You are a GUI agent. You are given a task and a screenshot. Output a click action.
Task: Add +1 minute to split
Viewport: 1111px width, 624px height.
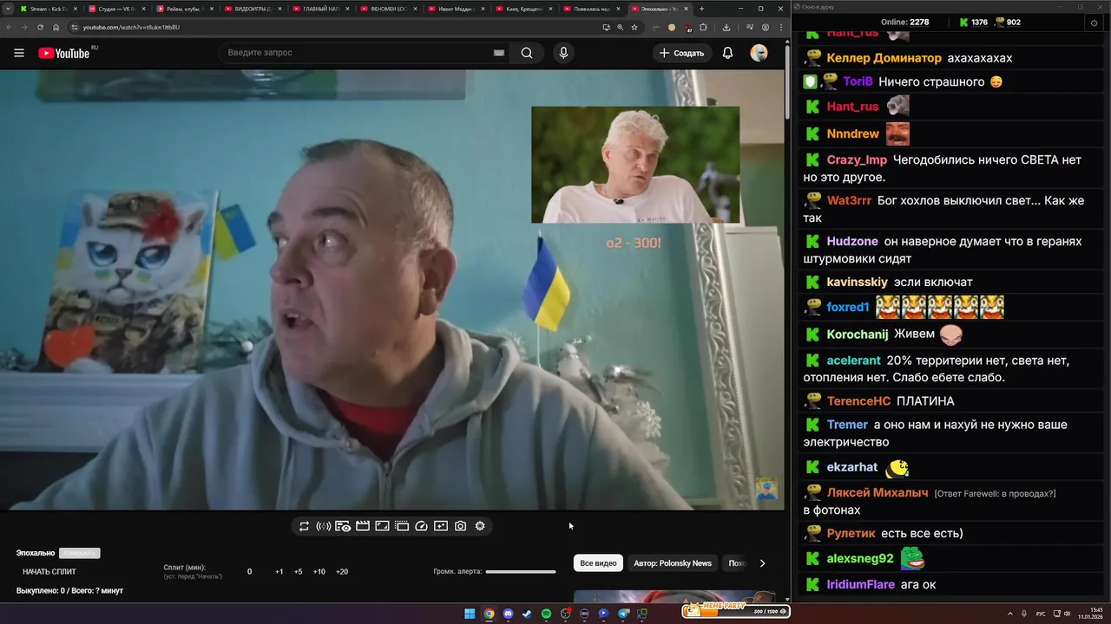click(x=279, y=572)
